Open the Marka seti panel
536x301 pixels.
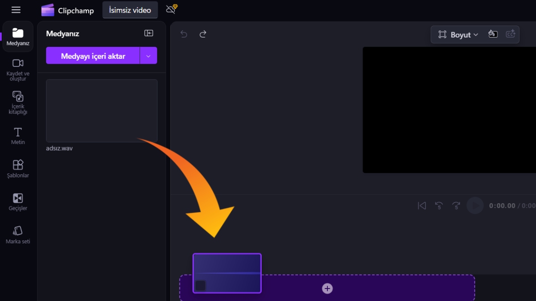coord(18,235)
